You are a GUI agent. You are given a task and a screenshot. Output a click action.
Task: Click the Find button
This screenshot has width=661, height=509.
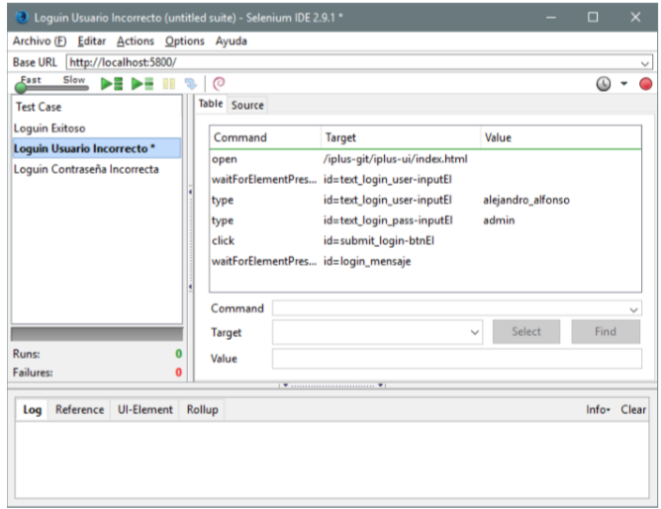[x=606, y=332]
